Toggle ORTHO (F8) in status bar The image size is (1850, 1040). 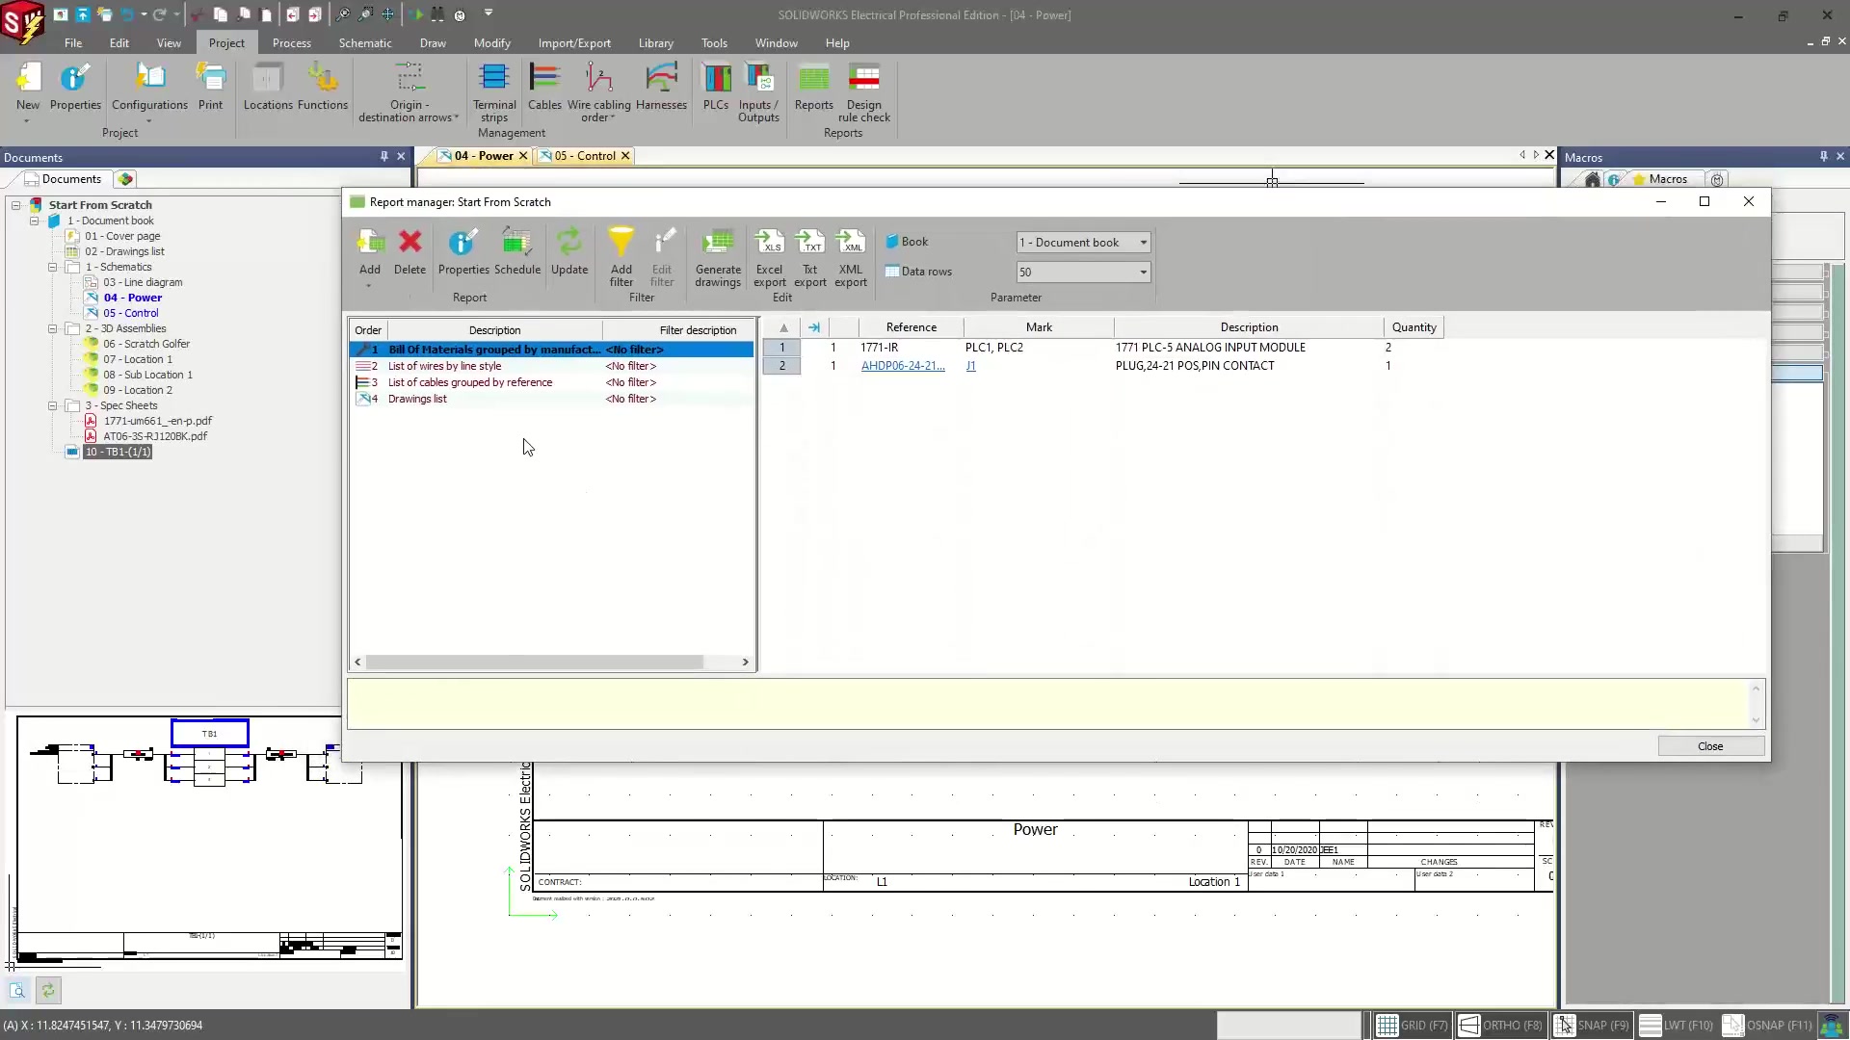[1500, 1026]
